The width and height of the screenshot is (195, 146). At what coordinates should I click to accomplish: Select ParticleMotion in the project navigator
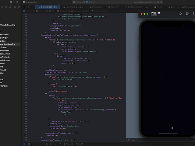[x=5, y=54]
